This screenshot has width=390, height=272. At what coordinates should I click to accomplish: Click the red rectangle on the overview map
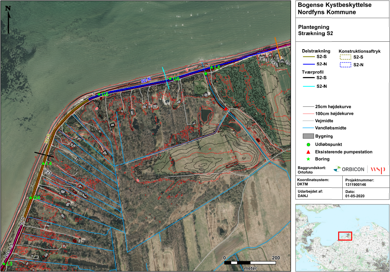(x=345, y=236)
